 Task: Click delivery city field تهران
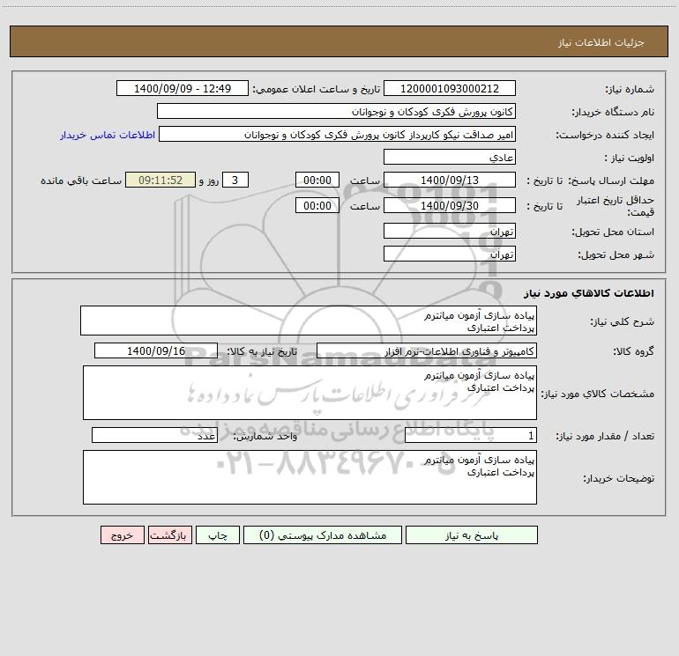click(450, 254)
